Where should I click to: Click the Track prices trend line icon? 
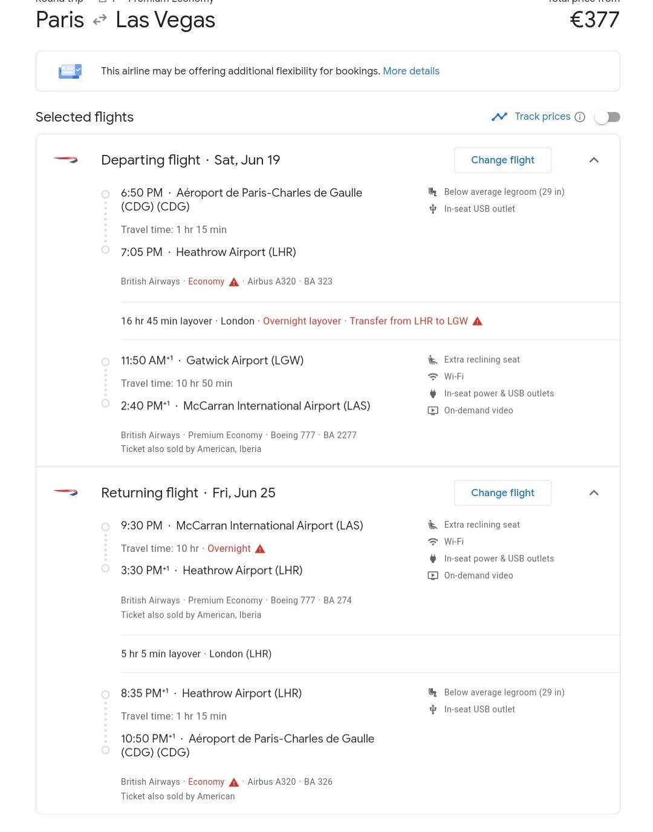click(x=499, y=117)
